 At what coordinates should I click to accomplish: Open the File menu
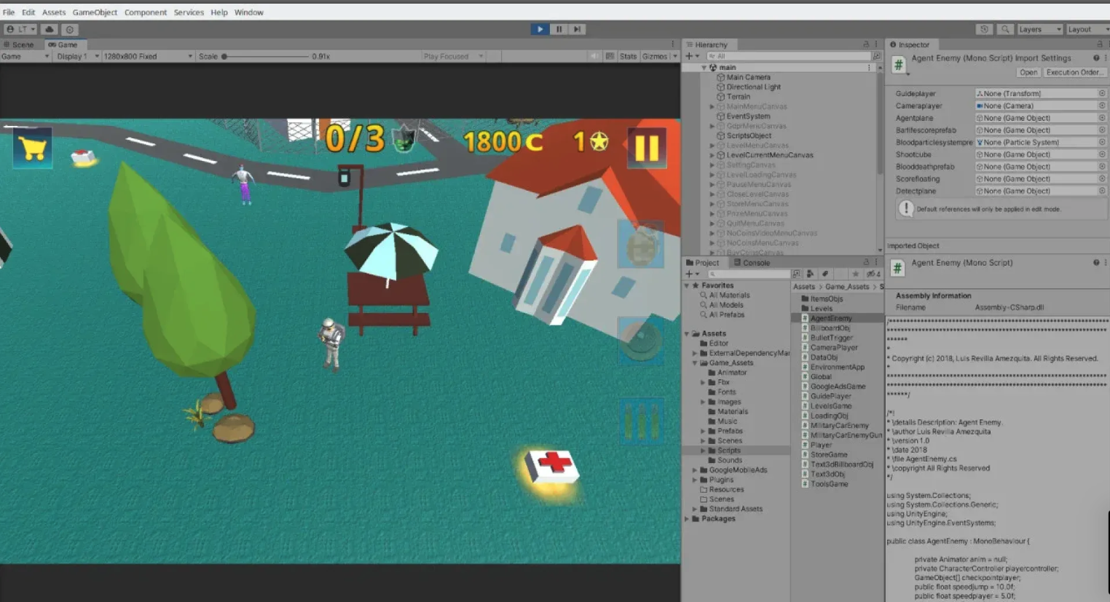[9, 12]
